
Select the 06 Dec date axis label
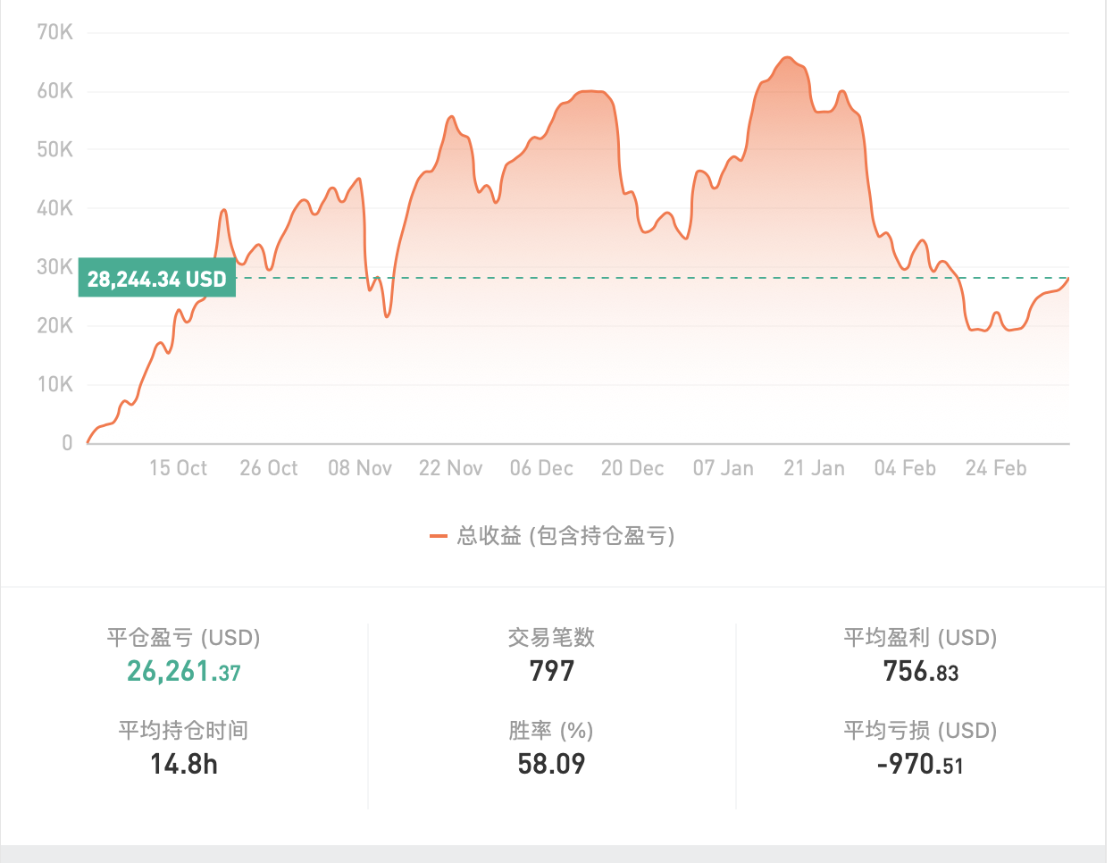(541, 468)
